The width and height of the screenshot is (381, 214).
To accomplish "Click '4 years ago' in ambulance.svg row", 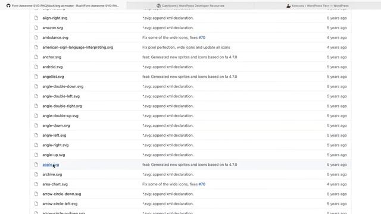I will [337, 37].
